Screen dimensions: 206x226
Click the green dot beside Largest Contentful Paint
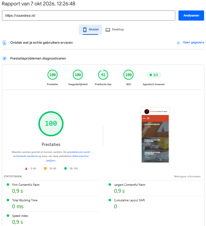click(x=110, y=185)
